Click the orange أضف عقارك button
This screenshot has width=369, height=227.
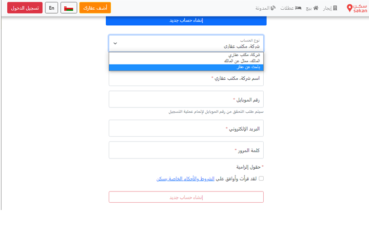pyautogui.click(x=95, y=8)
